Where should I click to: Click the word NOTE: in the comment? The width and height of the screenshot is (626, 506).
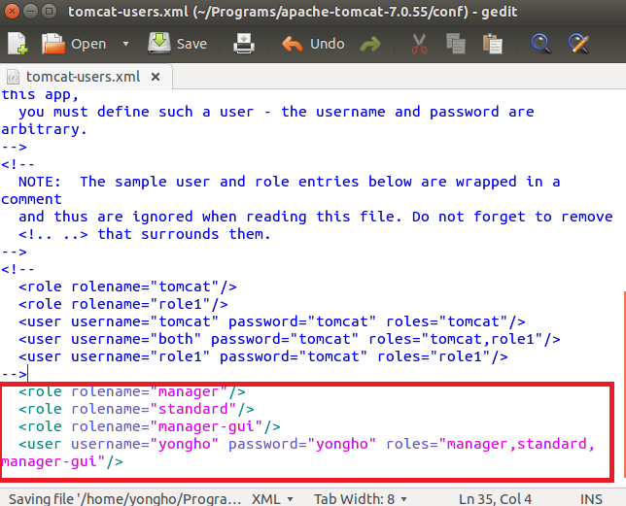[40, 182]
